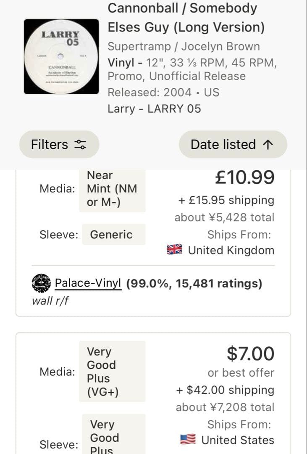Select the Near Mint media condition tag
The height and width of the screenshot is (454, 307).
point(112,189)
